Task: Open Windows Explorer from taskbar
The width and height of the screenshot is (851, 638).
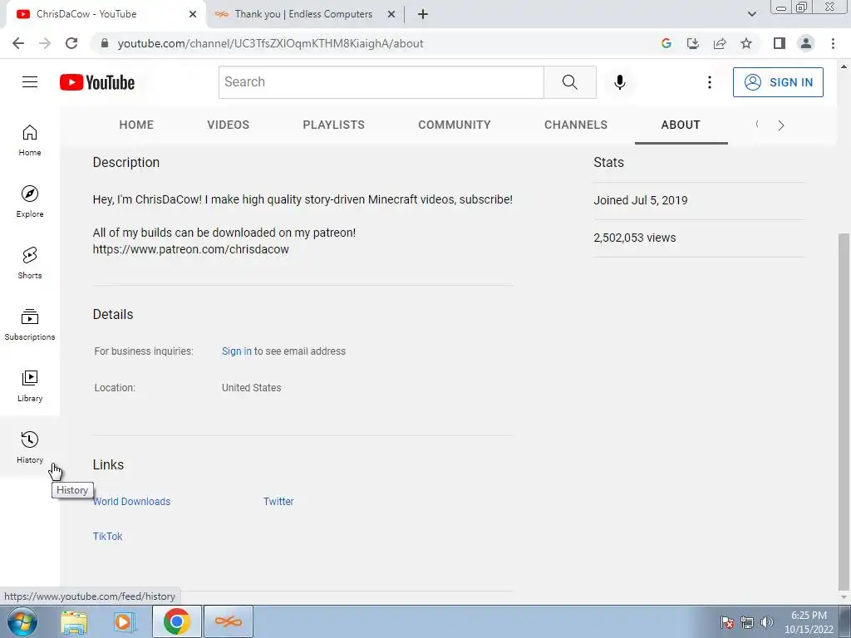Action: (74, 621)
